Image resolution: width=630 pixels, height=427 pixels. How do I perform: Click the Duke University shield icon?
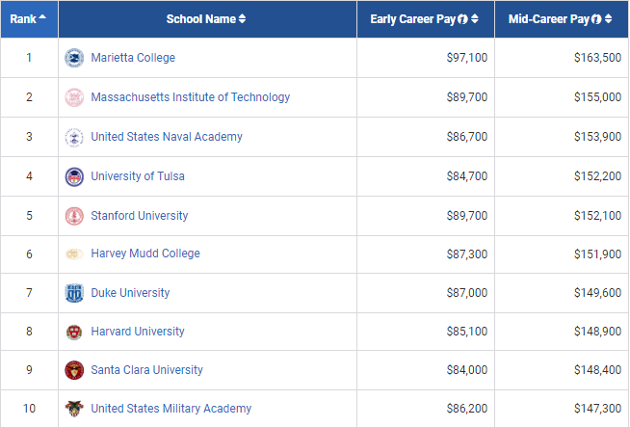[74, 293]
